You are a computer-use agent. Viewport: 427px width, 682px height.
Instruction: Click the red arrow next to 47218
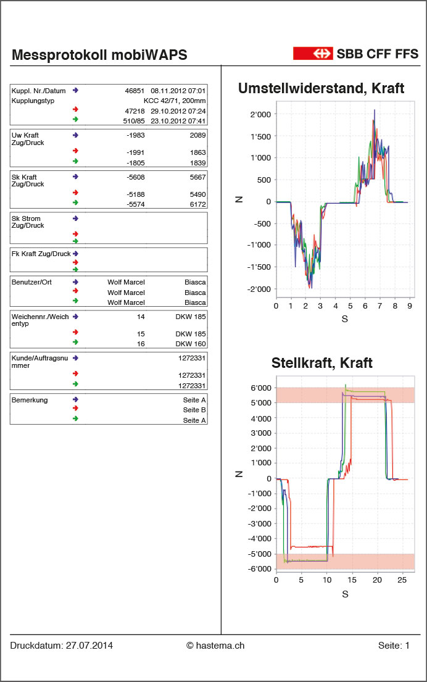tap(75, 109)
